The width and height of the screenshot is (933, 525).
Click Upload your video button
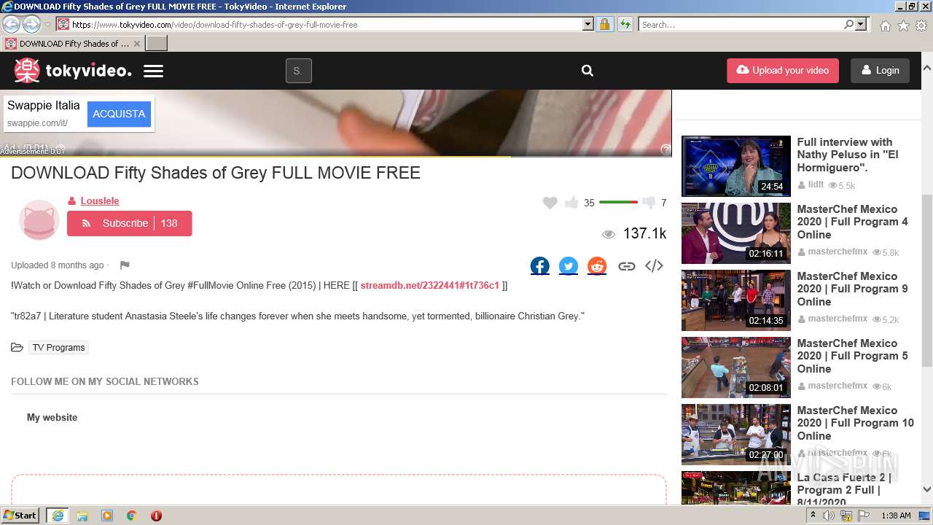tap(783, 71)
